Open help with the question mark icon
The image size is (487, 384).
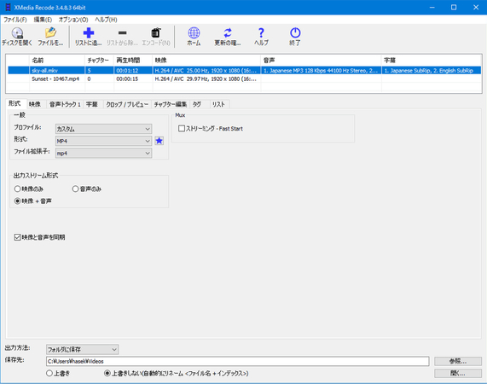coord(261,32)
